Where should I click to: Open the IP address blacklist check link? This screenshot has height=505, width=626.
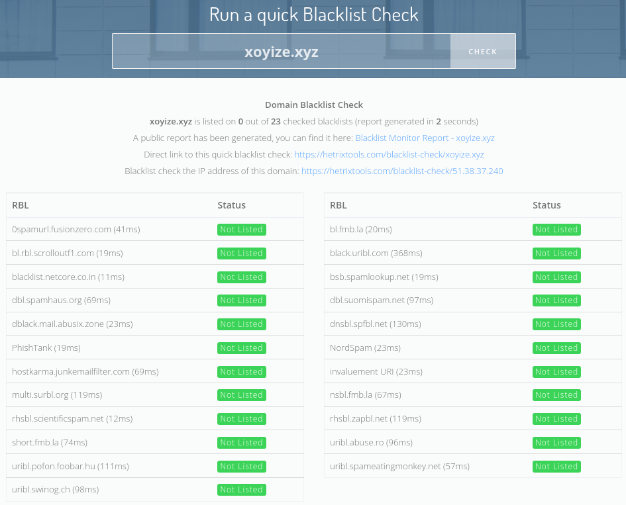pyautogui.click(x=402, y=171)
